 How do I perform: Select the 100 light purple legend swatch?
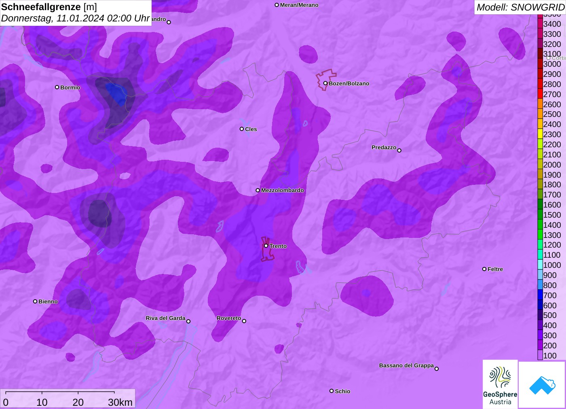pos(540,355)
